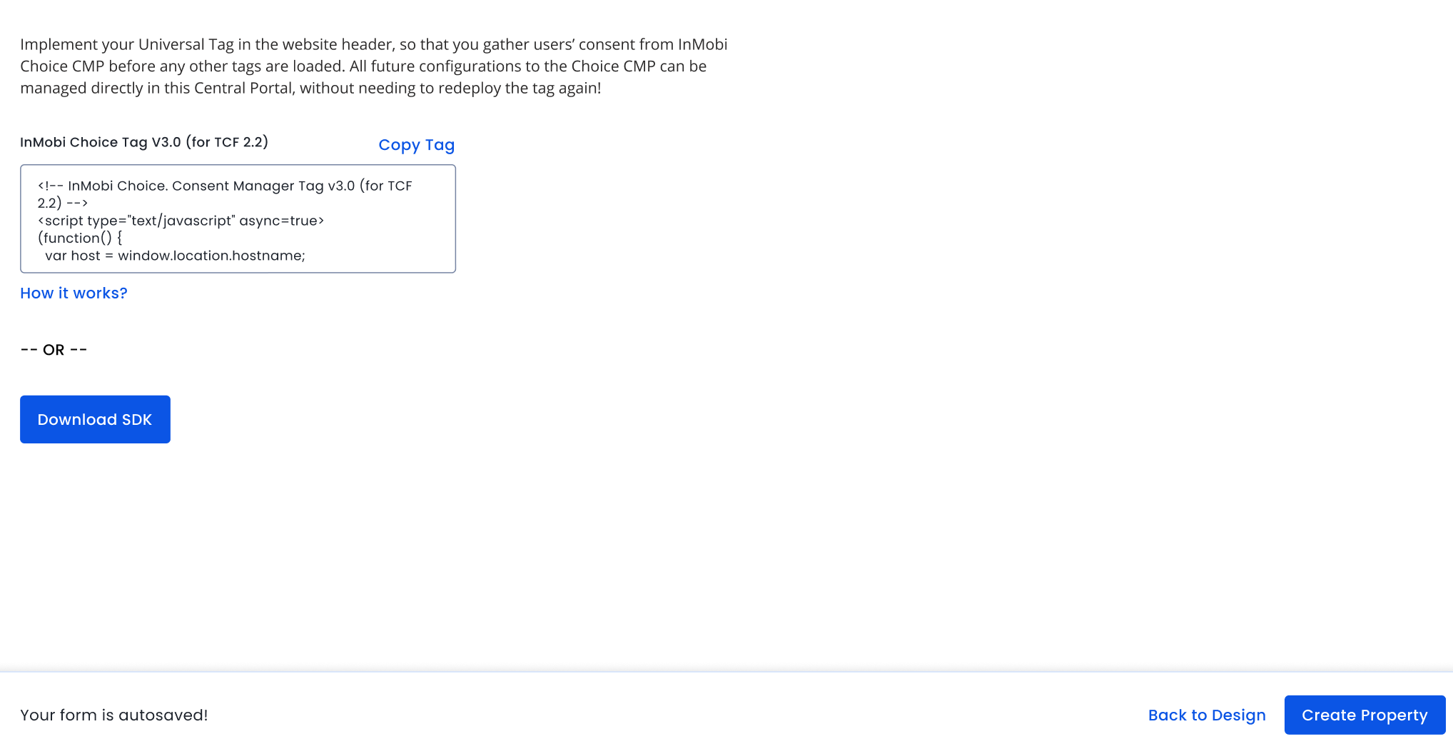Click the 'managed directly in this Central Portal' line

point(310,88)
